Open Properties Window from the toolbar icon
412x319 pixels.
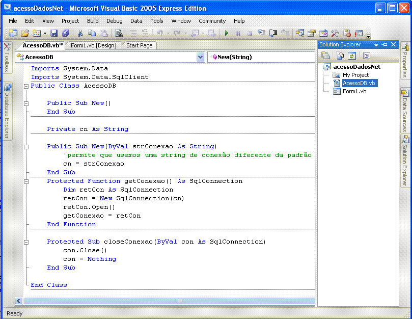click(312, 33)
